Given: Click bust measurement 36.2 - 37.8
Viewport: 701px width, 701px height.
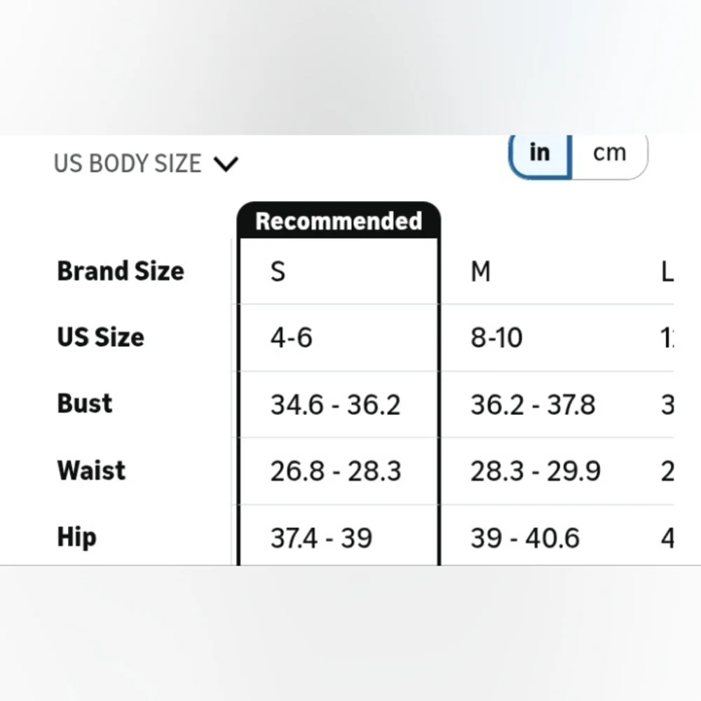Looking at the screenshot, I should [x=532, y=404].
